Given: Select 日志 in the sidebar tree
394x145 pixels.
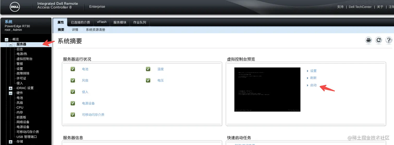Looking at the screenshot, I should [20, 49].
